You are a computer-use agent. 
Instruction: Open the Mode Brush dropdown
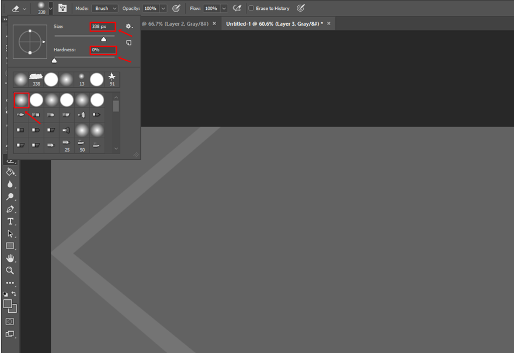(x=105, y=8)
